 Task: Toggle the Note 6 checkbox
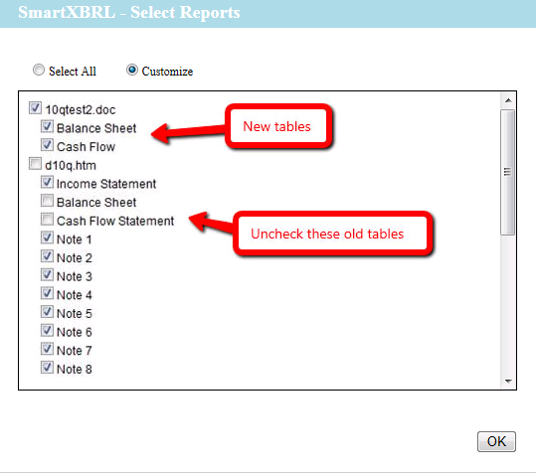[x=47, y=330]
